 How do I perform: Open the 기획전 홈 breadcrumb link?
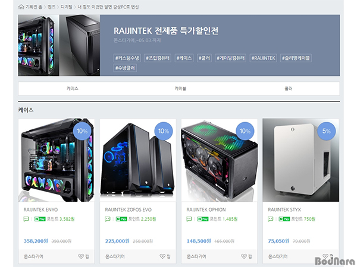click(x=34, y=7)
